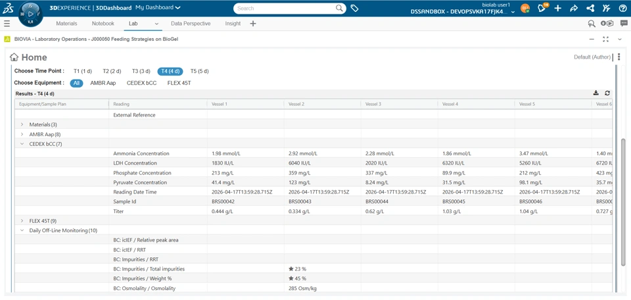Maximize the BIOVIA widget

tap(605, 39)
